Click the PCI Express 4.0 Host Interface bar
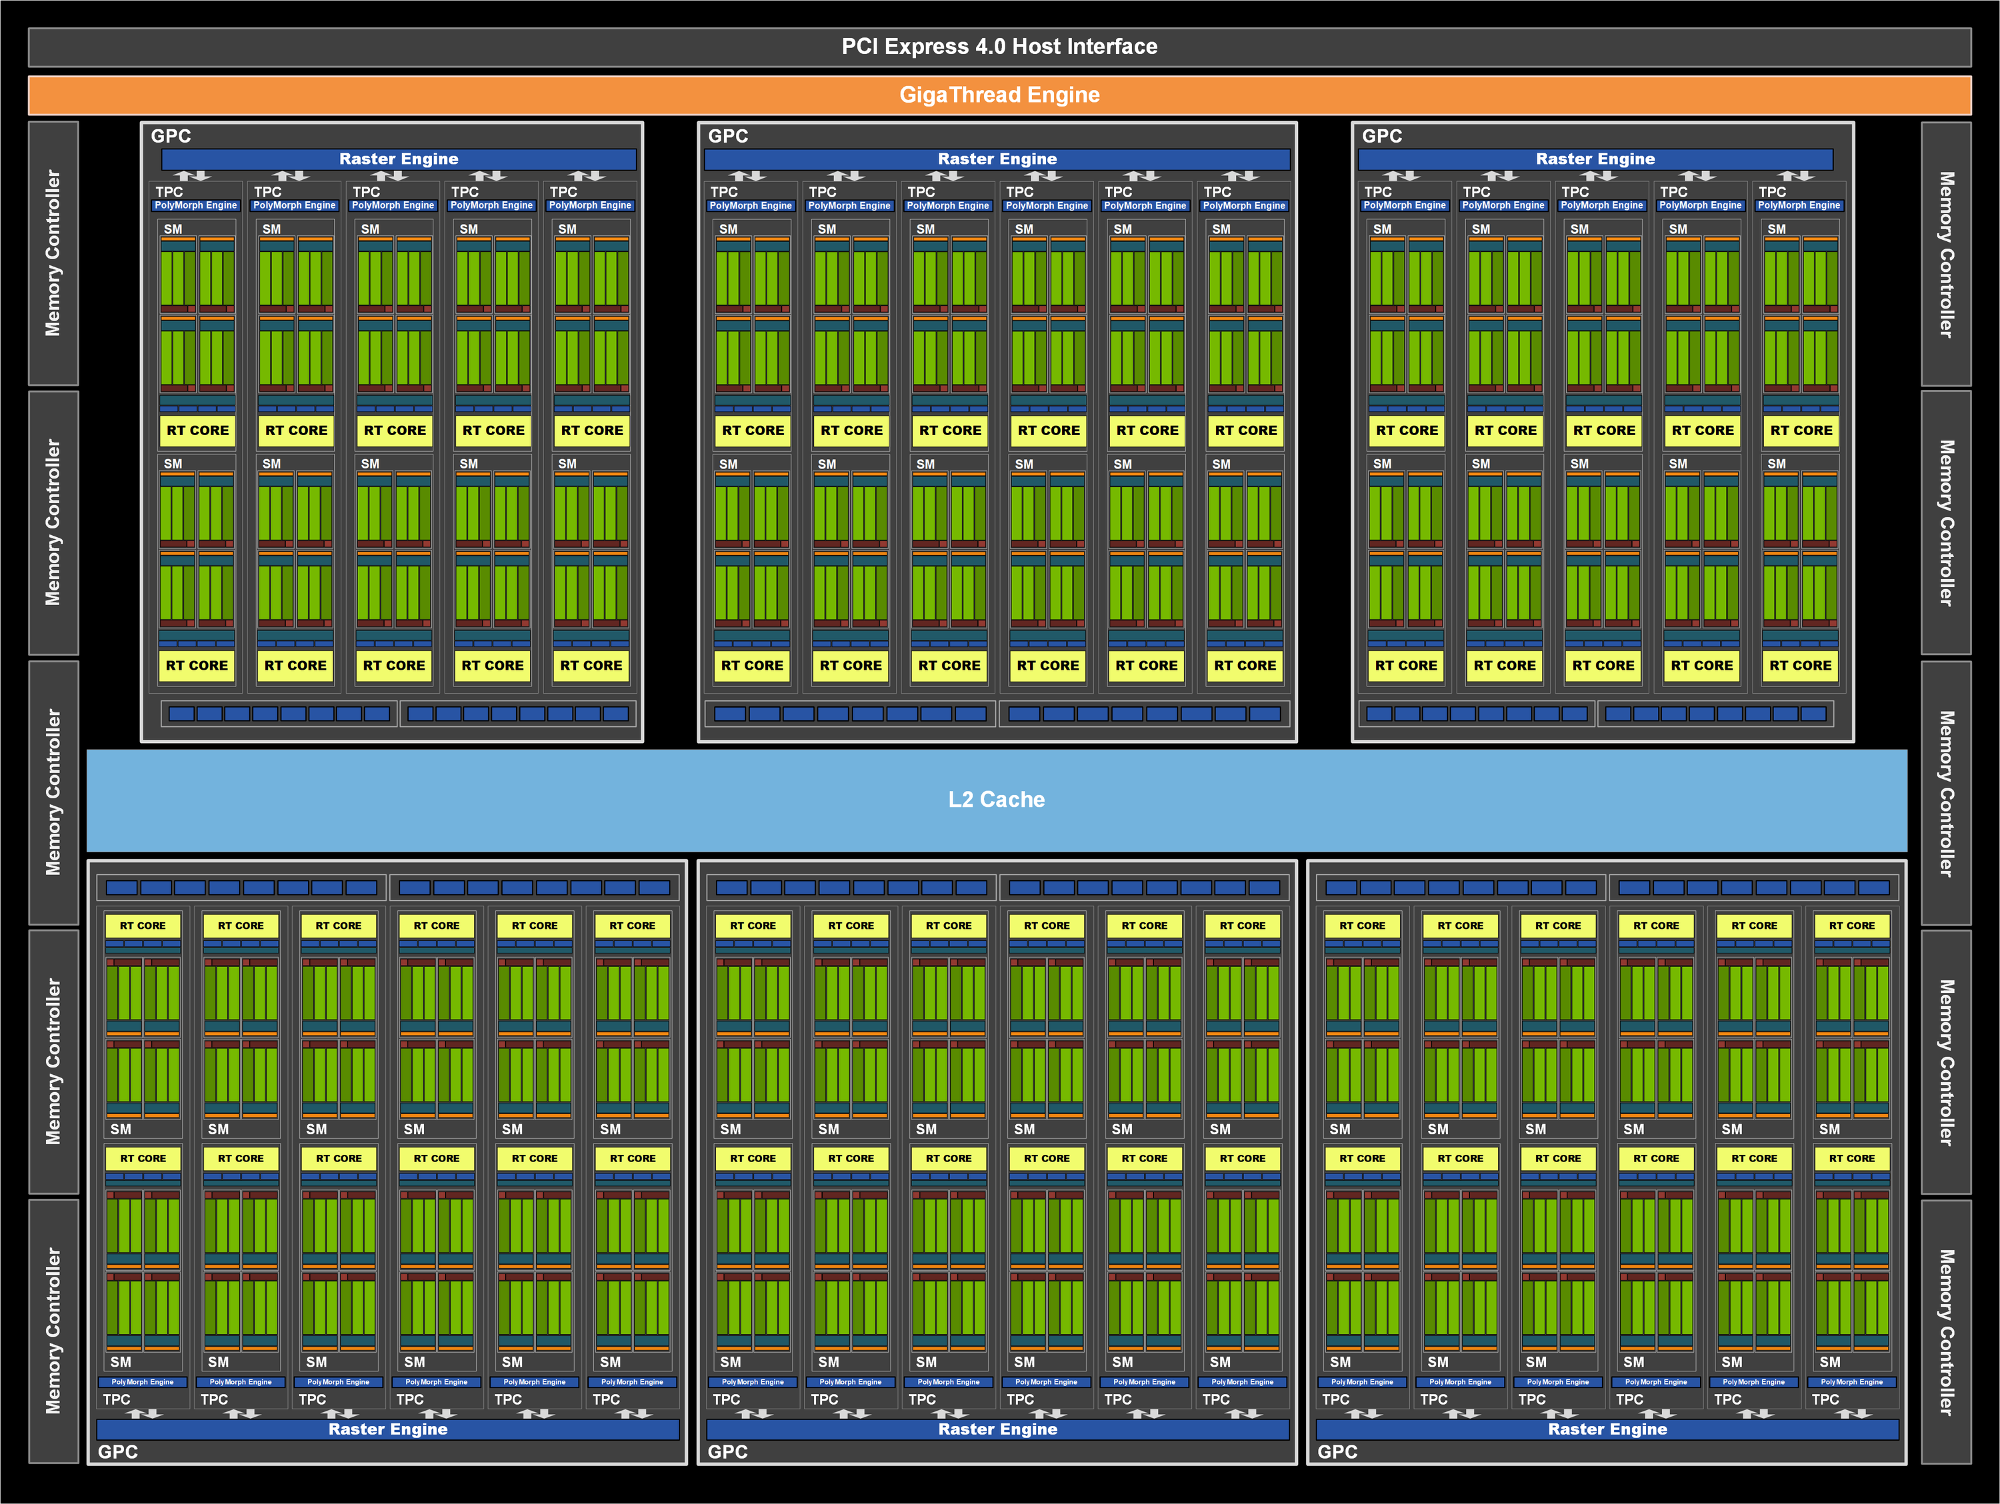 (x=999, y=47)
